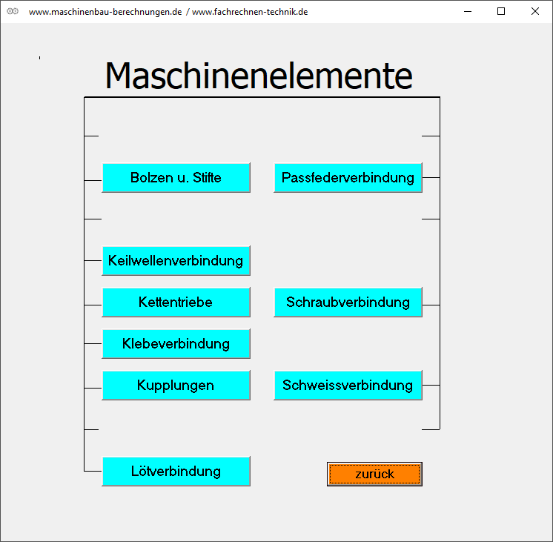Click the application icon in the title bar
Viewport: 553px width, 542px height.
point(13,11)
